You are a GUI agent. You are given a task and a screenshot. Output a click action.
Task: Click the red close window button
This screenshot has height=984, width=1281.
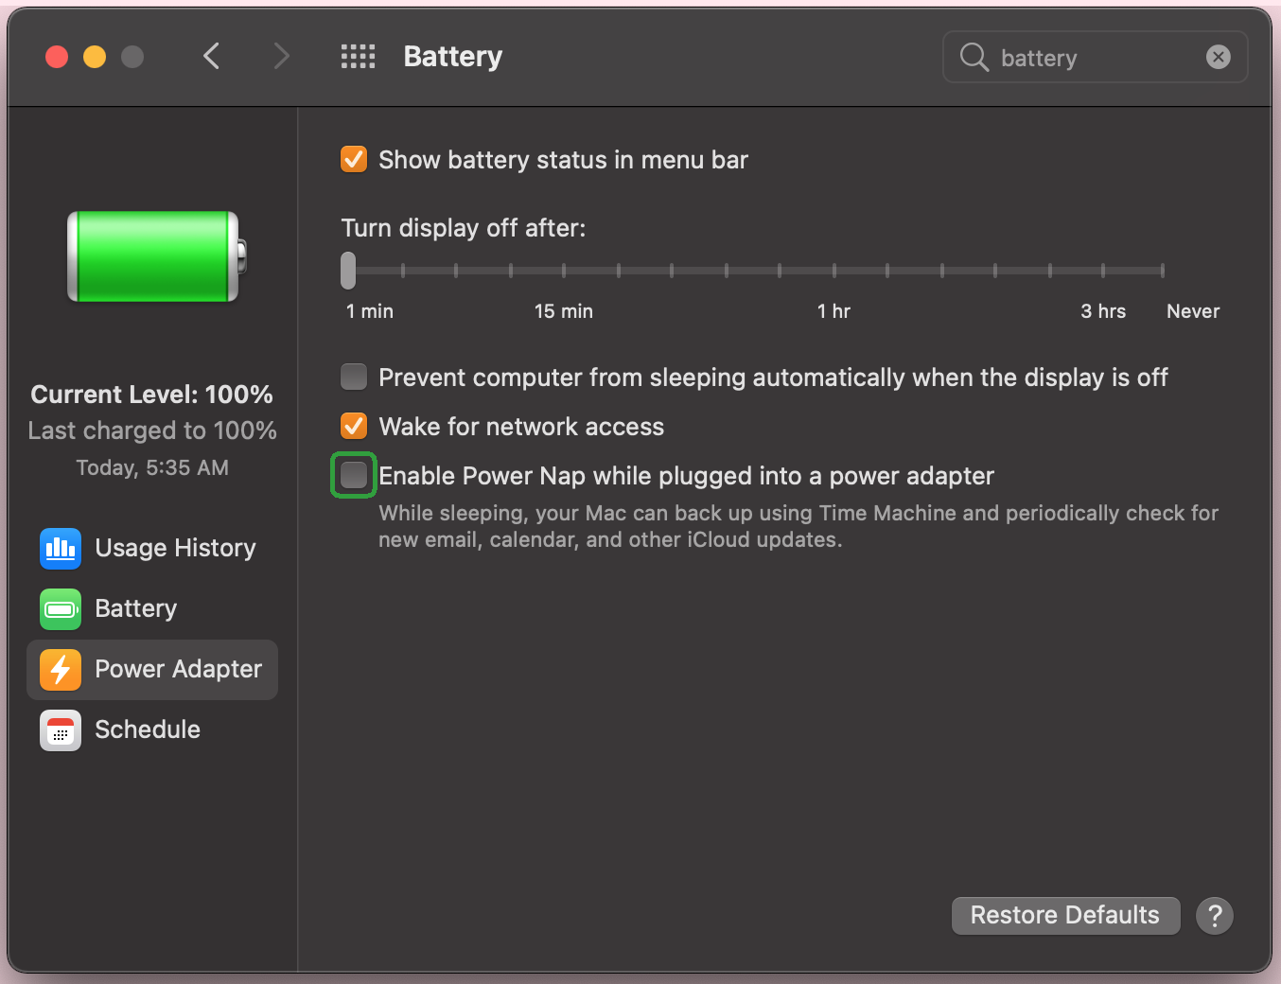pos(57,57)
